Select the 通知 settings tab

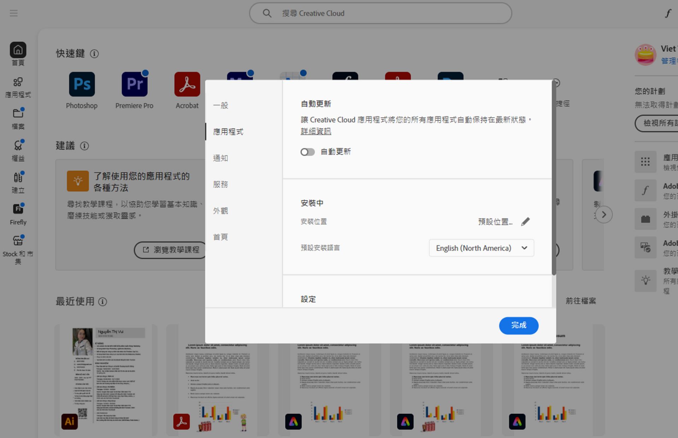[x=221, y=158]
